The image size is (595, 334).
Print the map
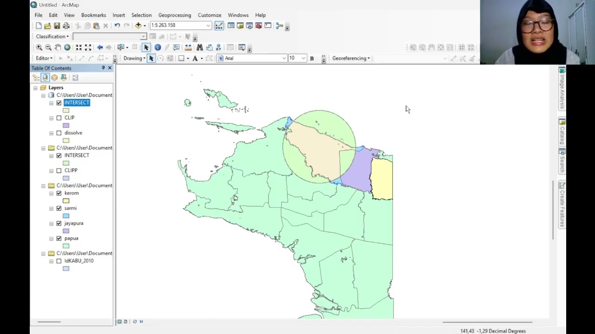coord(66,26)
